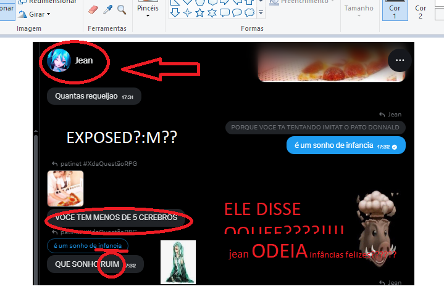Choose the cloud callout shape
Image resolution: width=444 pixels, height=297 pixels.
[x=249, y=13]
